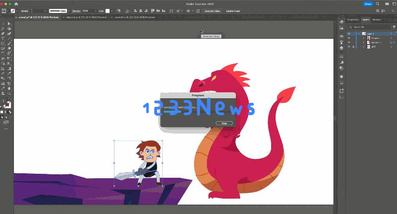The height and width of the screenshot is (214, 397).
Task: Switch to scene1.ai document tab
Action: [x=38, y=17]
